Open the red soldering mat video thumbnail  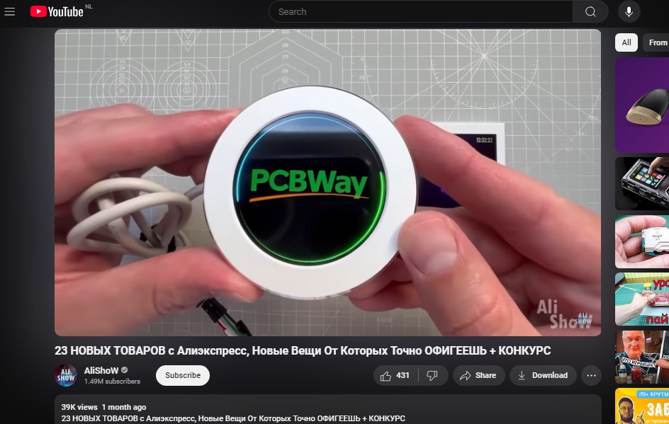pos(642,299)
